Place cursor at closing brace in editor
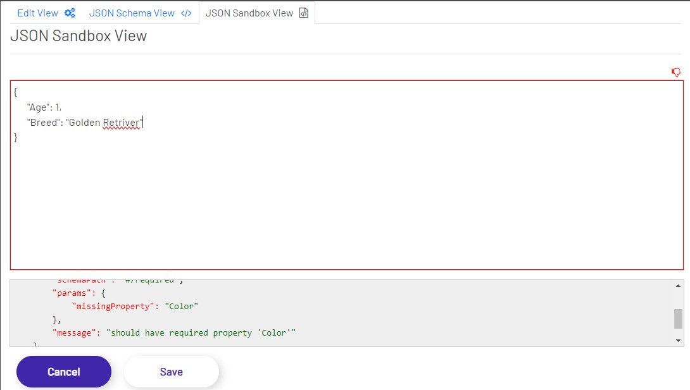 (x=16, y=137)
